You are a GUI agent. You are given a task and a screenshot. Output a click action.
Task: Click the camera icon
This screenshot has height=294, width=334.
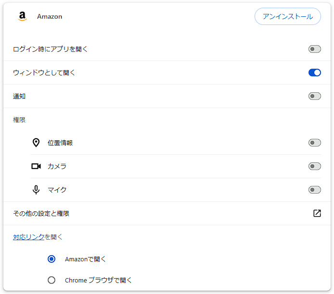tap(36, 166)
